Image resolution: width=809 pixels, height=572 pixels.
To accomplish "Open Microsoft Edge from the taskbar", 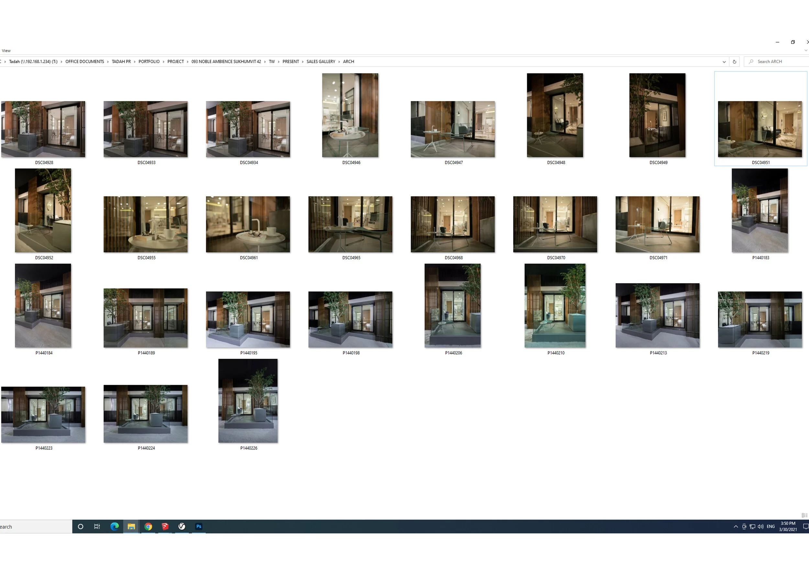I will point(115,527).
